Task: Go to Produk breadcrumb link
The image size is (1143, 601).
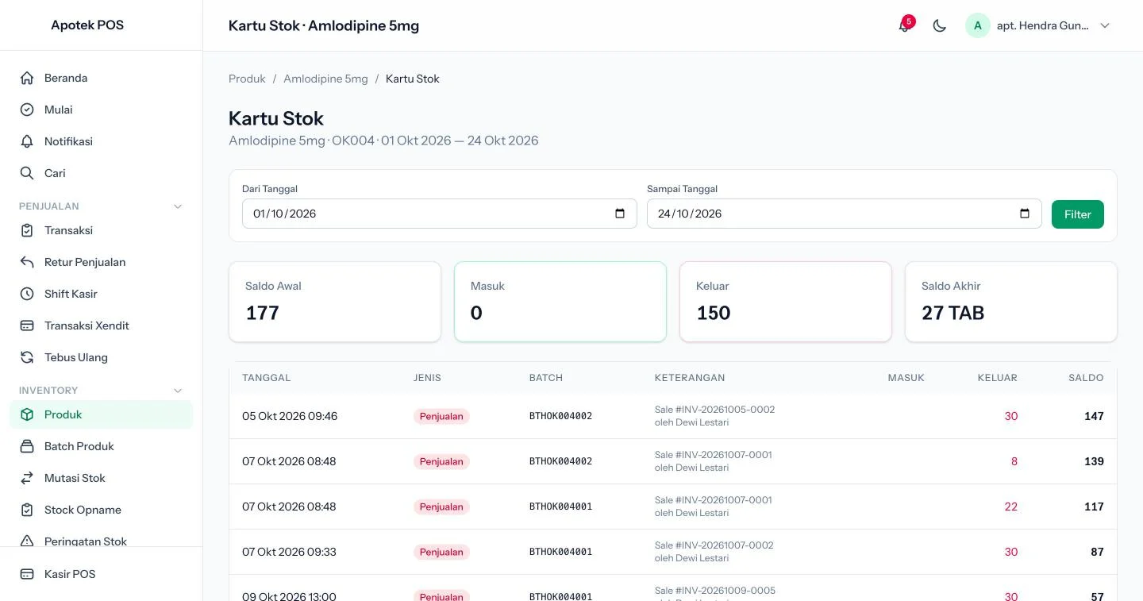Action: tap(247, 79)
